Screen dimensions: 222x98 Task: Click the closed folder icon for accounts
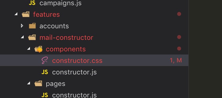tap(32, 26)
